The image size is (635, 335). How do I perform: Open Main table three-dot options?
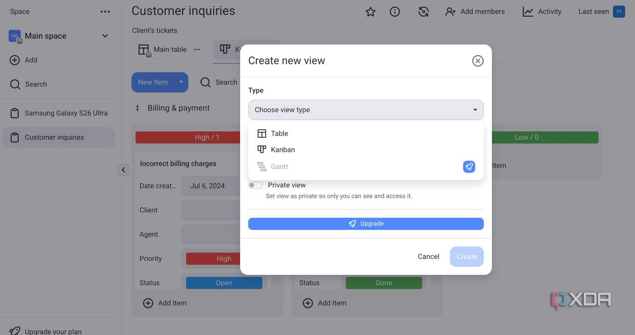point(197,49)
